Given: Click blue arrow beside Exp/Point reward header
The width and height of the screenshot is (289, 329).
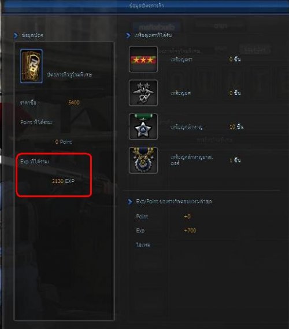Looking at the screenshot, I should (129, 202).
